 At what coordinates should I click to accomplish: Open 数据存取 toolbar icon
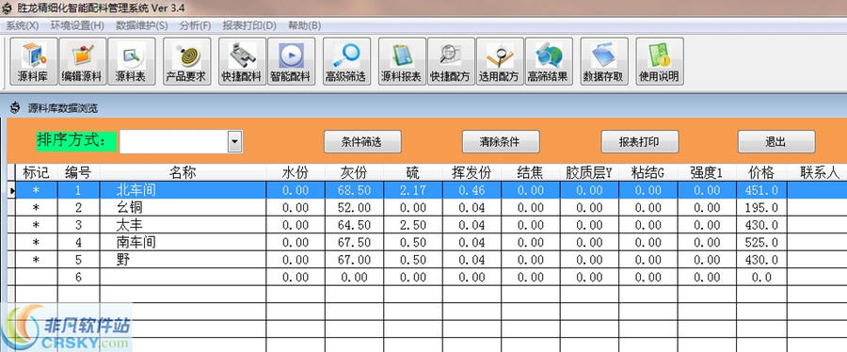click(604, 61)
